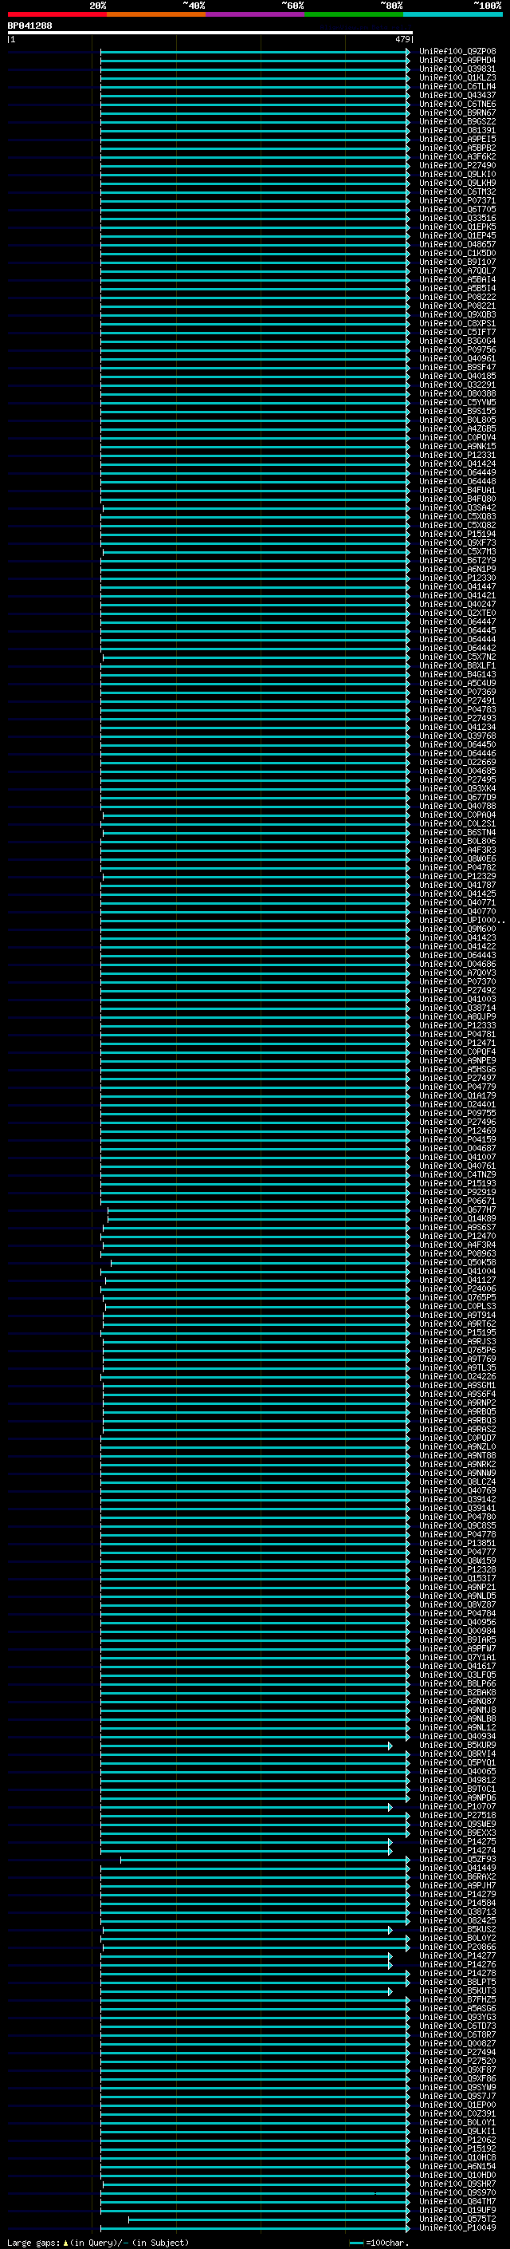The image size is (510, 2249).
Task: Open hit UniRef100_B9RN67
Action: pyautogui.click(x=457, y=112)
